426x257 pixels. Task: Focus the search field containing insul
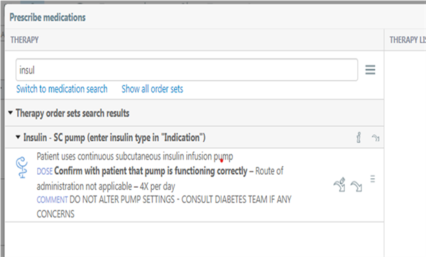tap(187, 70)
